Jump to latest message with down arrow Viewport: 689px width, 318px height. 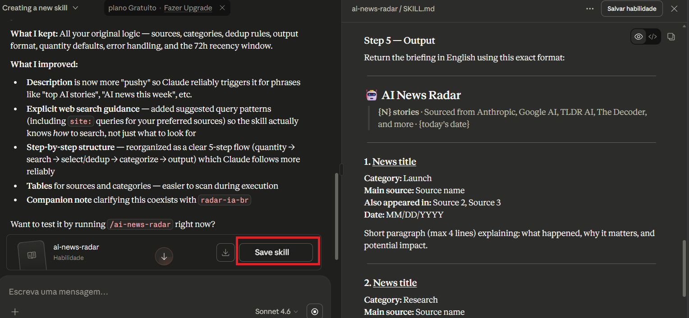click(164, 256)
